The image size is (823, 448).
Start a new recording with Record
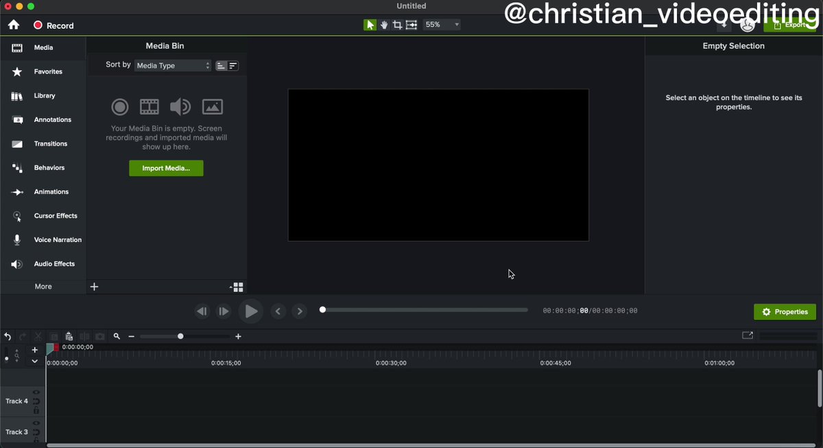click(53, 25)
